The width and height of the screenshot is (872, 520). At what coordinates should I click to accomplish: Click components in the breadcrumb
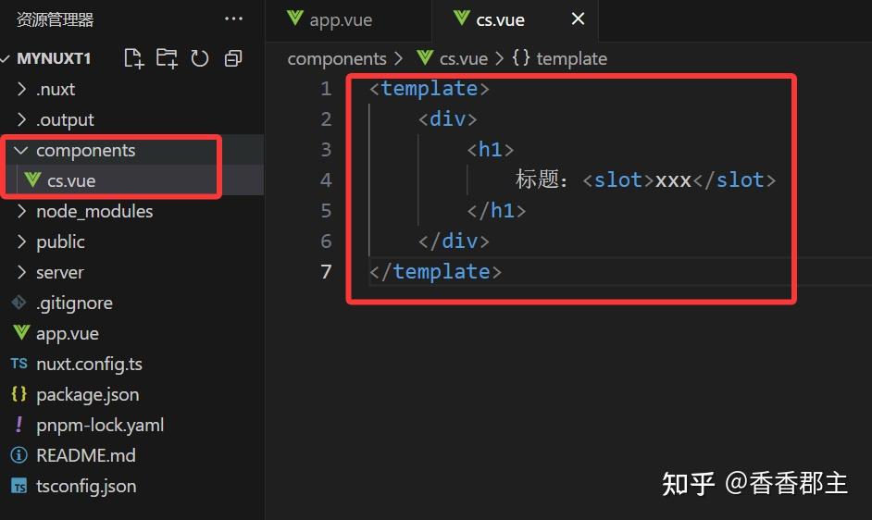point(337,58)
